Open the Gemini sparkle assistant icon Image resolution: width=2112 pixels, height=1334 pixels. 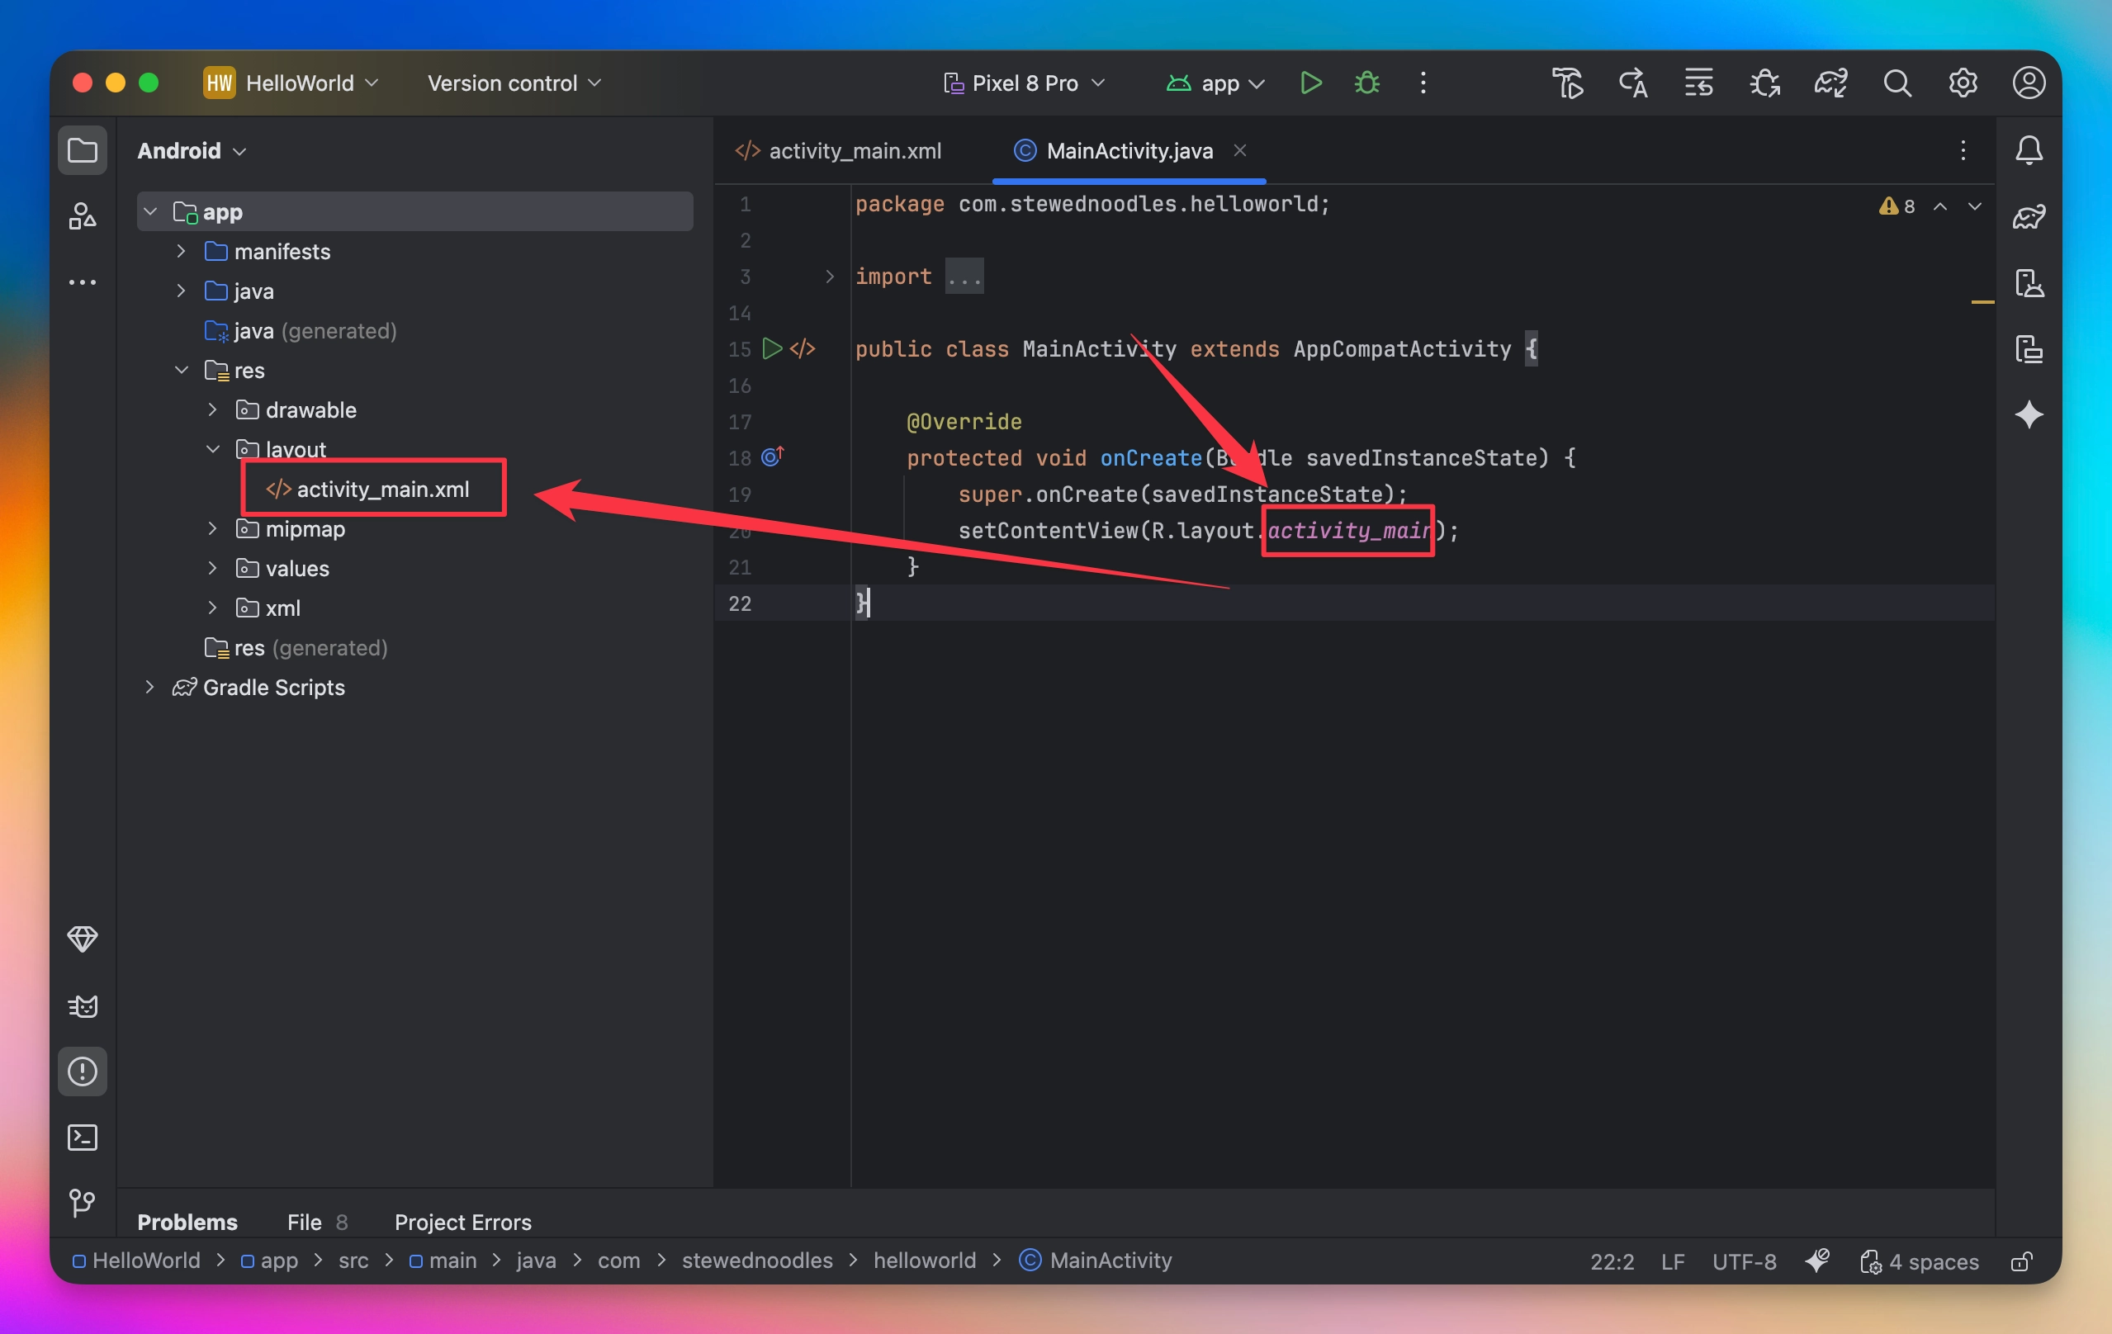(2029, 415)
